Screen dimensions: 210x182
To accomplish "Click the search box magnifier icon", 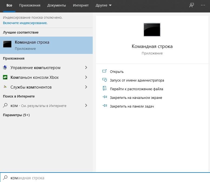I will tap(5, 178).
